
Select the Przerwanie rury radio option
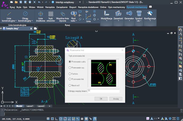tap(70, 68)
